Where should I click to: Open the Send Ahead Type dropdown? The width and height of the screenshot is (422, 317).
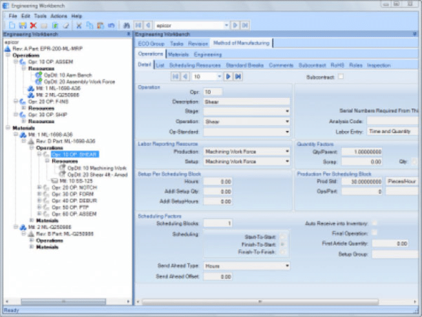pyautogui.click(x=286, y=265)
